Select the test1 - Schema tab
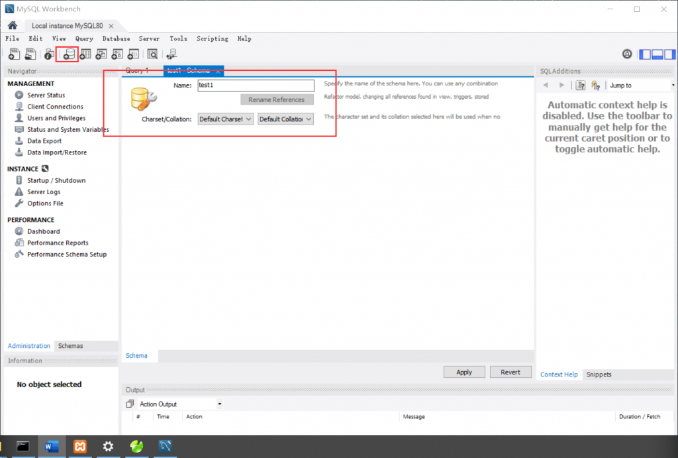The height and width of the screenshot is (458, 678). pyautogui.click(x=189, y=70)
